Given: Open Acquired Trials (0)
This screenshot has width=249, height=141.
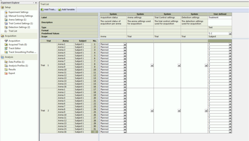Looking at the screenshot, I should (18, 44).
